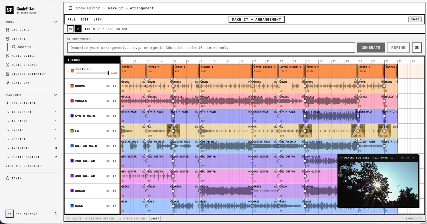Viewport: 427px width, 224px height.
Task: Solo the Vocals track with headphones
Action: [114, 101]
